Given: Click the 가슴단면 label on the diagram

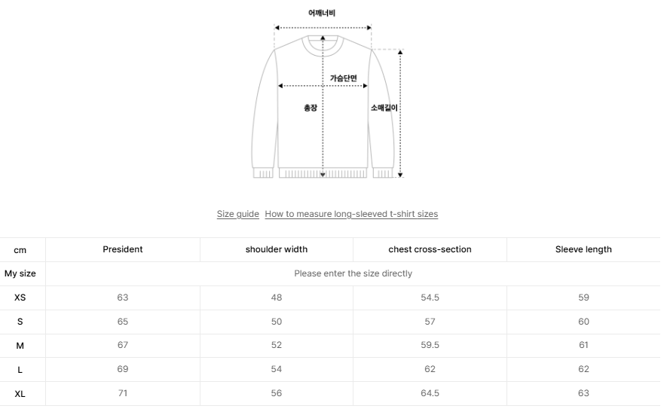Looking at the screenshot, I should [x=343, y=78].
